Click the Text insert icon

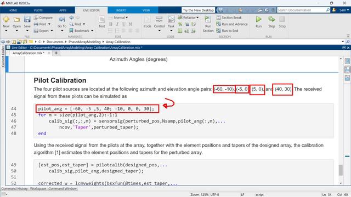[101, 20]
